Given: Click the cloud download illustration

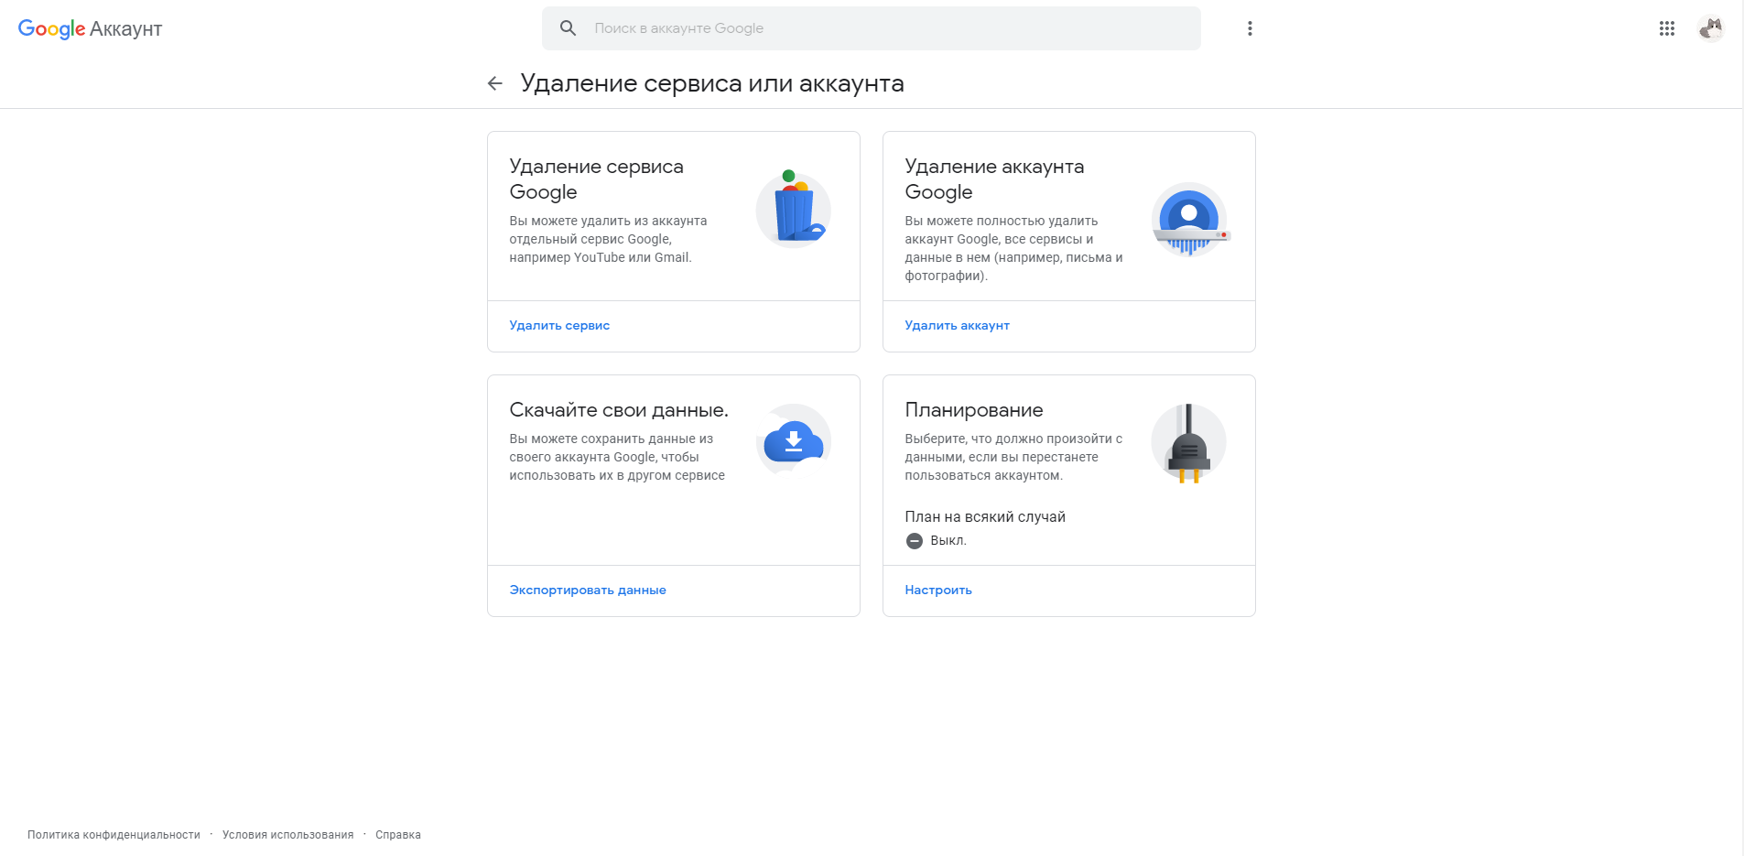Looking at the screenshot, I should [794, 441].
